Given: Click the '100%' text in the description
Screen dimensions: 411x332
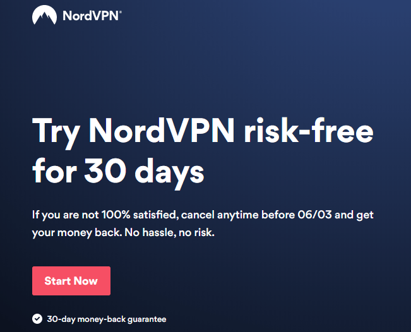Looking at the screenshot, I should coord(116,215).
